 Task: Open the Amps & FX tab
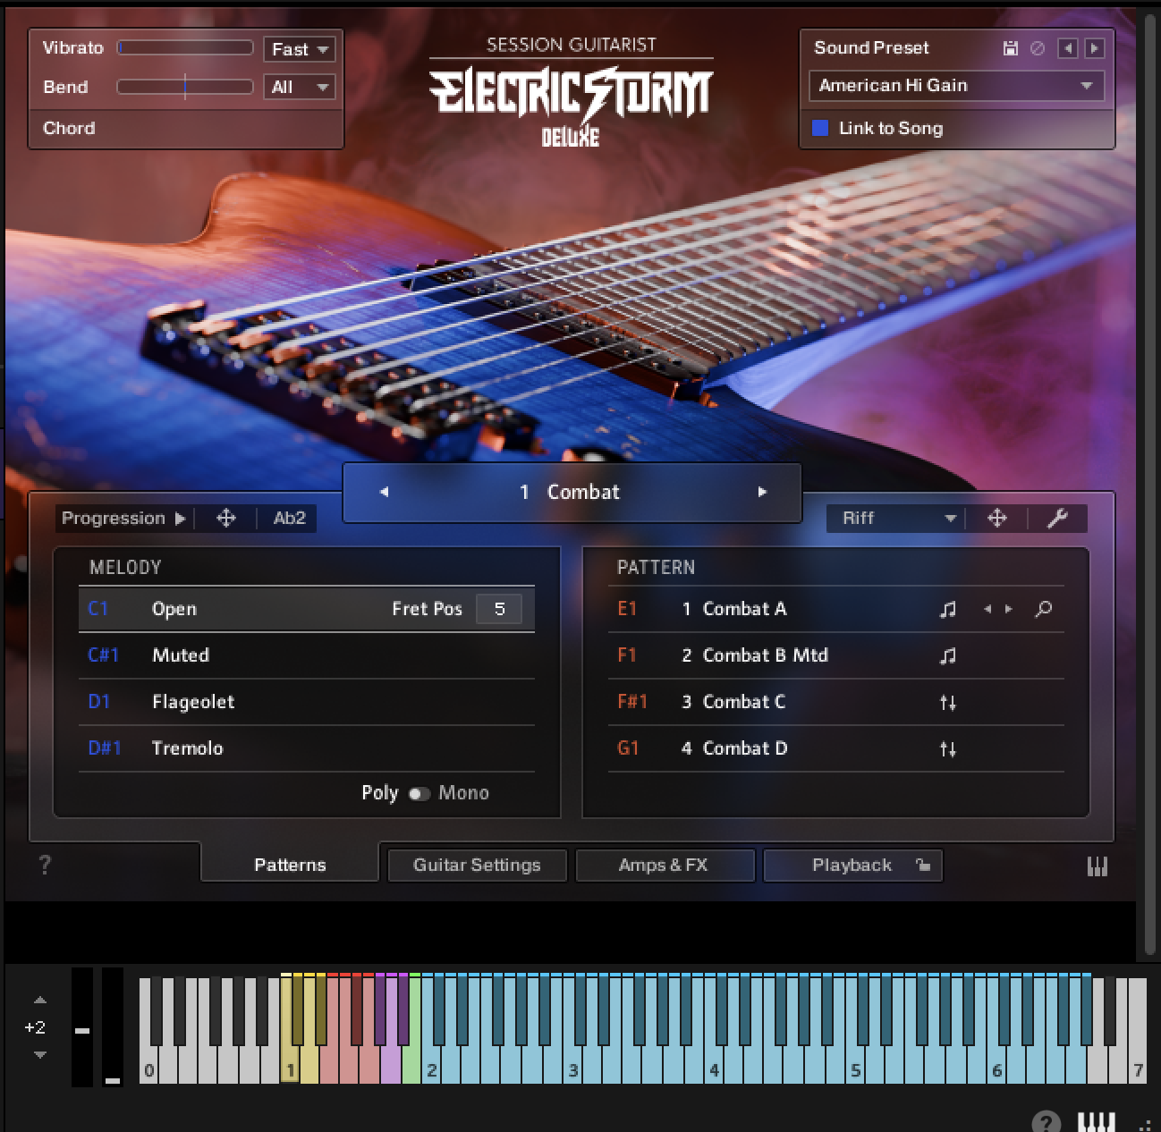click(x=664, y=865)
